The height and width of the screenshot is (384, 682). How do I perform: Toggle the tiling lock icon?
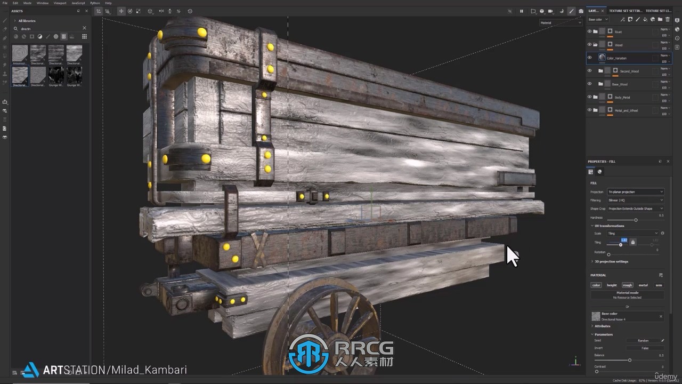[x=633, y=242]
